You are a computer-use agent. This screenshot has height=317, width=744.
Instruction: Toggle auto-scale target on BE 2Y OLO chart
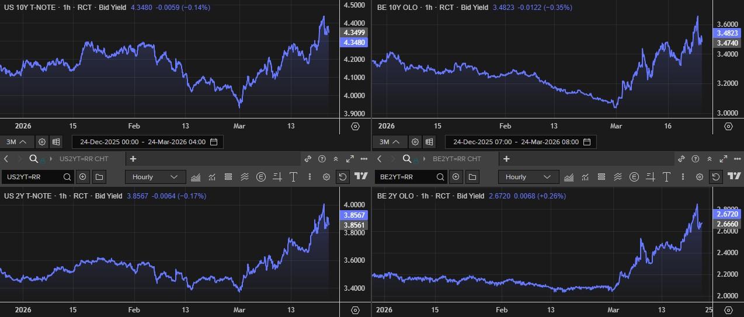click(728, 310)
